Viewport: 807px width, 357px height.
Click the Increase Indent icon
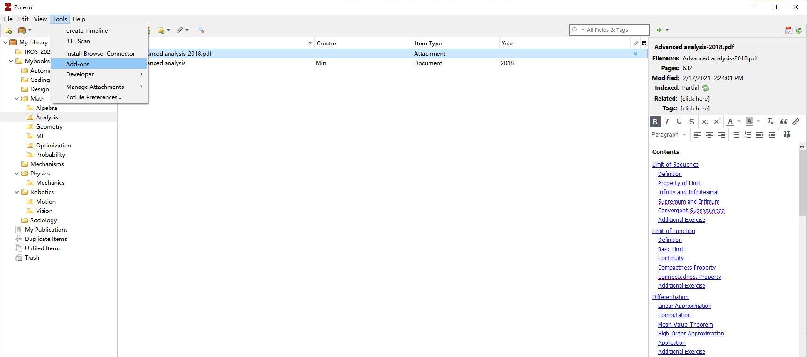[x=772, y=135]
